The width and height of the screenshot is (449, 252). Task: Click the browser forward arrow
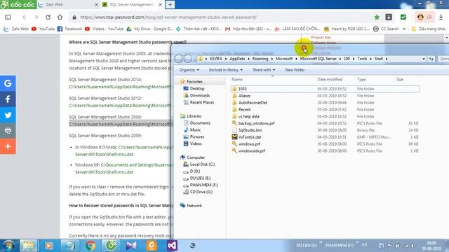pyautogui.click(x=36, y=17)
